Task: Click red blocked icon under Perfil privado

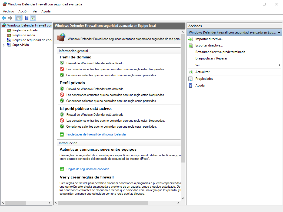Action: point(62,95)
